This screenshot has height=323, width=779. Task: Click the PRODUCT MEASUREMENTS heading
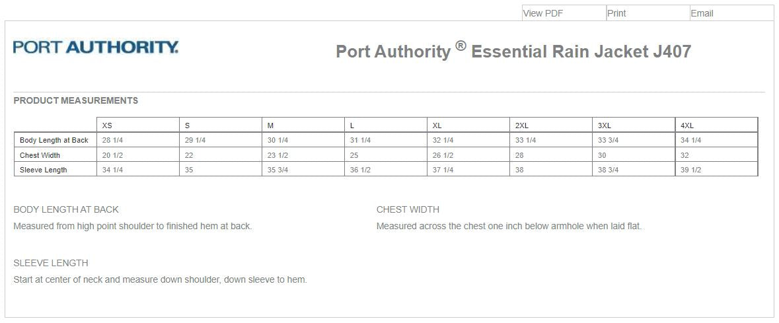(x=75, y=100)
